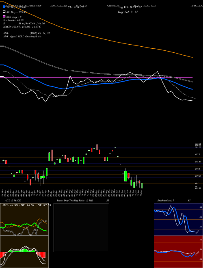Click the large green candlestick near 06 Jun

(x=125, y=176)
